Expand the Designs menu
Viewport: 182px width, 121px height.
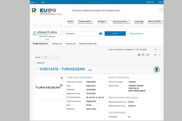[103, 21]
